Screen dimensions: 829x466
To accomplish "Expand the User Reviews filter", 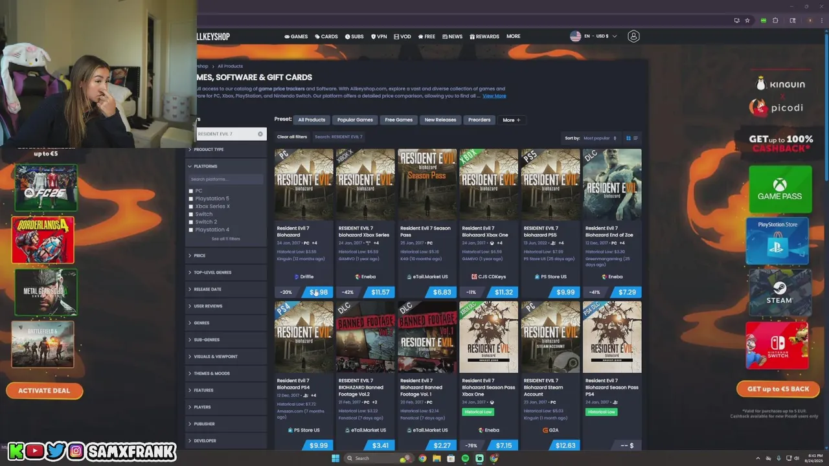I will point(226,306).
